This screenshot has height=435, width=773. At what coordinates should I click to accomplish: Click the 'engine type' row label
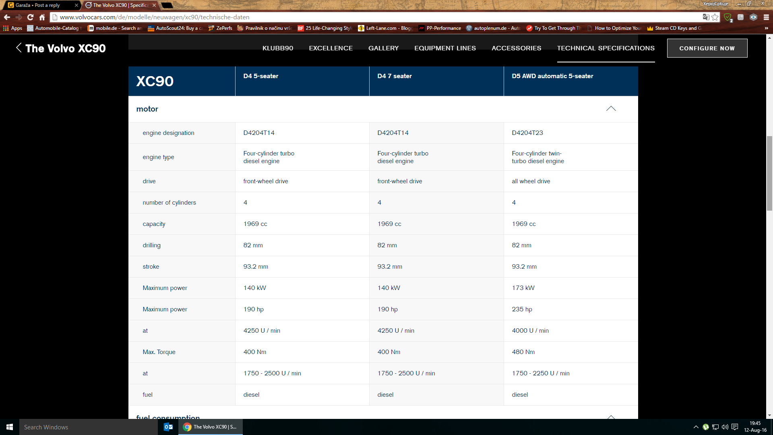point(158,157)
